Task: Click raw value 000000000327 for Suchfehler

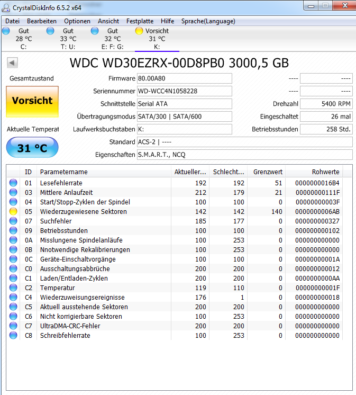Action: tap(317, 221)
